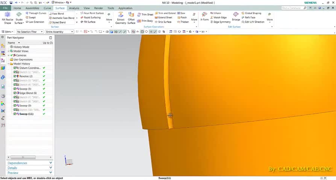Toggle Edge Blend (6) feature checkbox

pyautogui.click(x=15, y=93)
